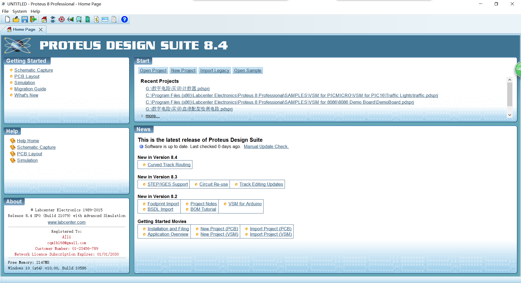This screenshot has height=283, width=521.
Task: Launch the 3D Visualizer toolbar icon
Action: click(70, 19)
